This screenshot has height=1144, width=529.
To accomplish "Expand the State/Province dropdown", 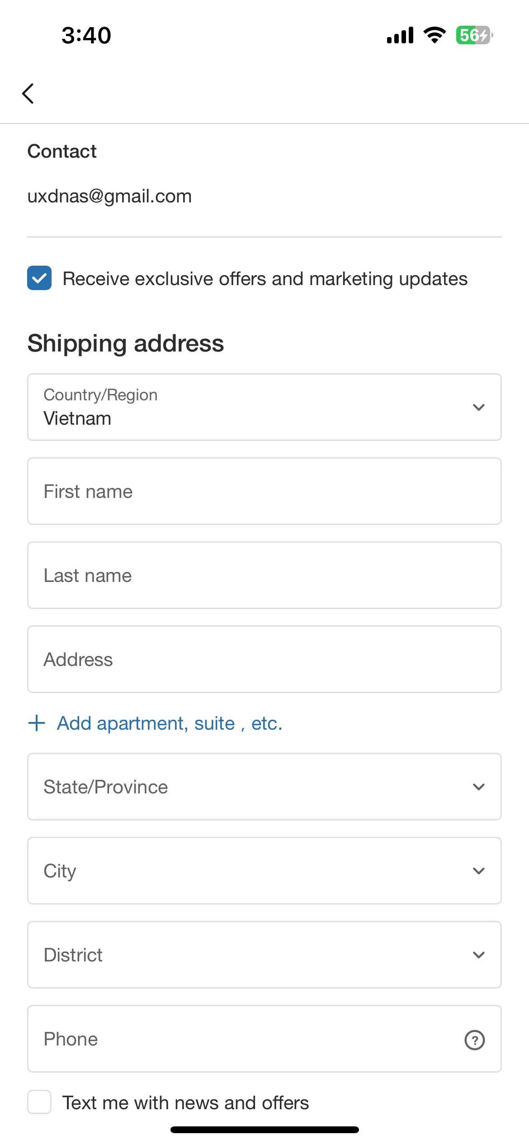I will 264,787.
